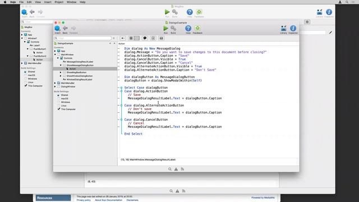Image resolution: width=359 pixels, height=202 pixels.
Task: Open About Xojo Documentation link
Action: click(108, 200)
